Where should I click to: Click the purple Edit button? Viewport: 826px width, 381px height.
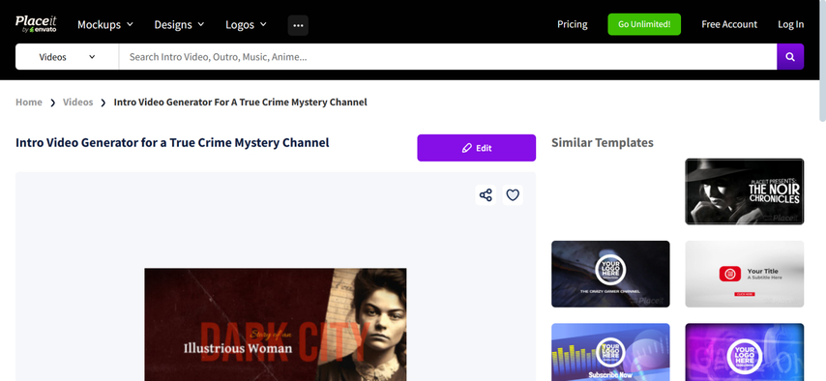pyautogui.click(x=476, y=148)
